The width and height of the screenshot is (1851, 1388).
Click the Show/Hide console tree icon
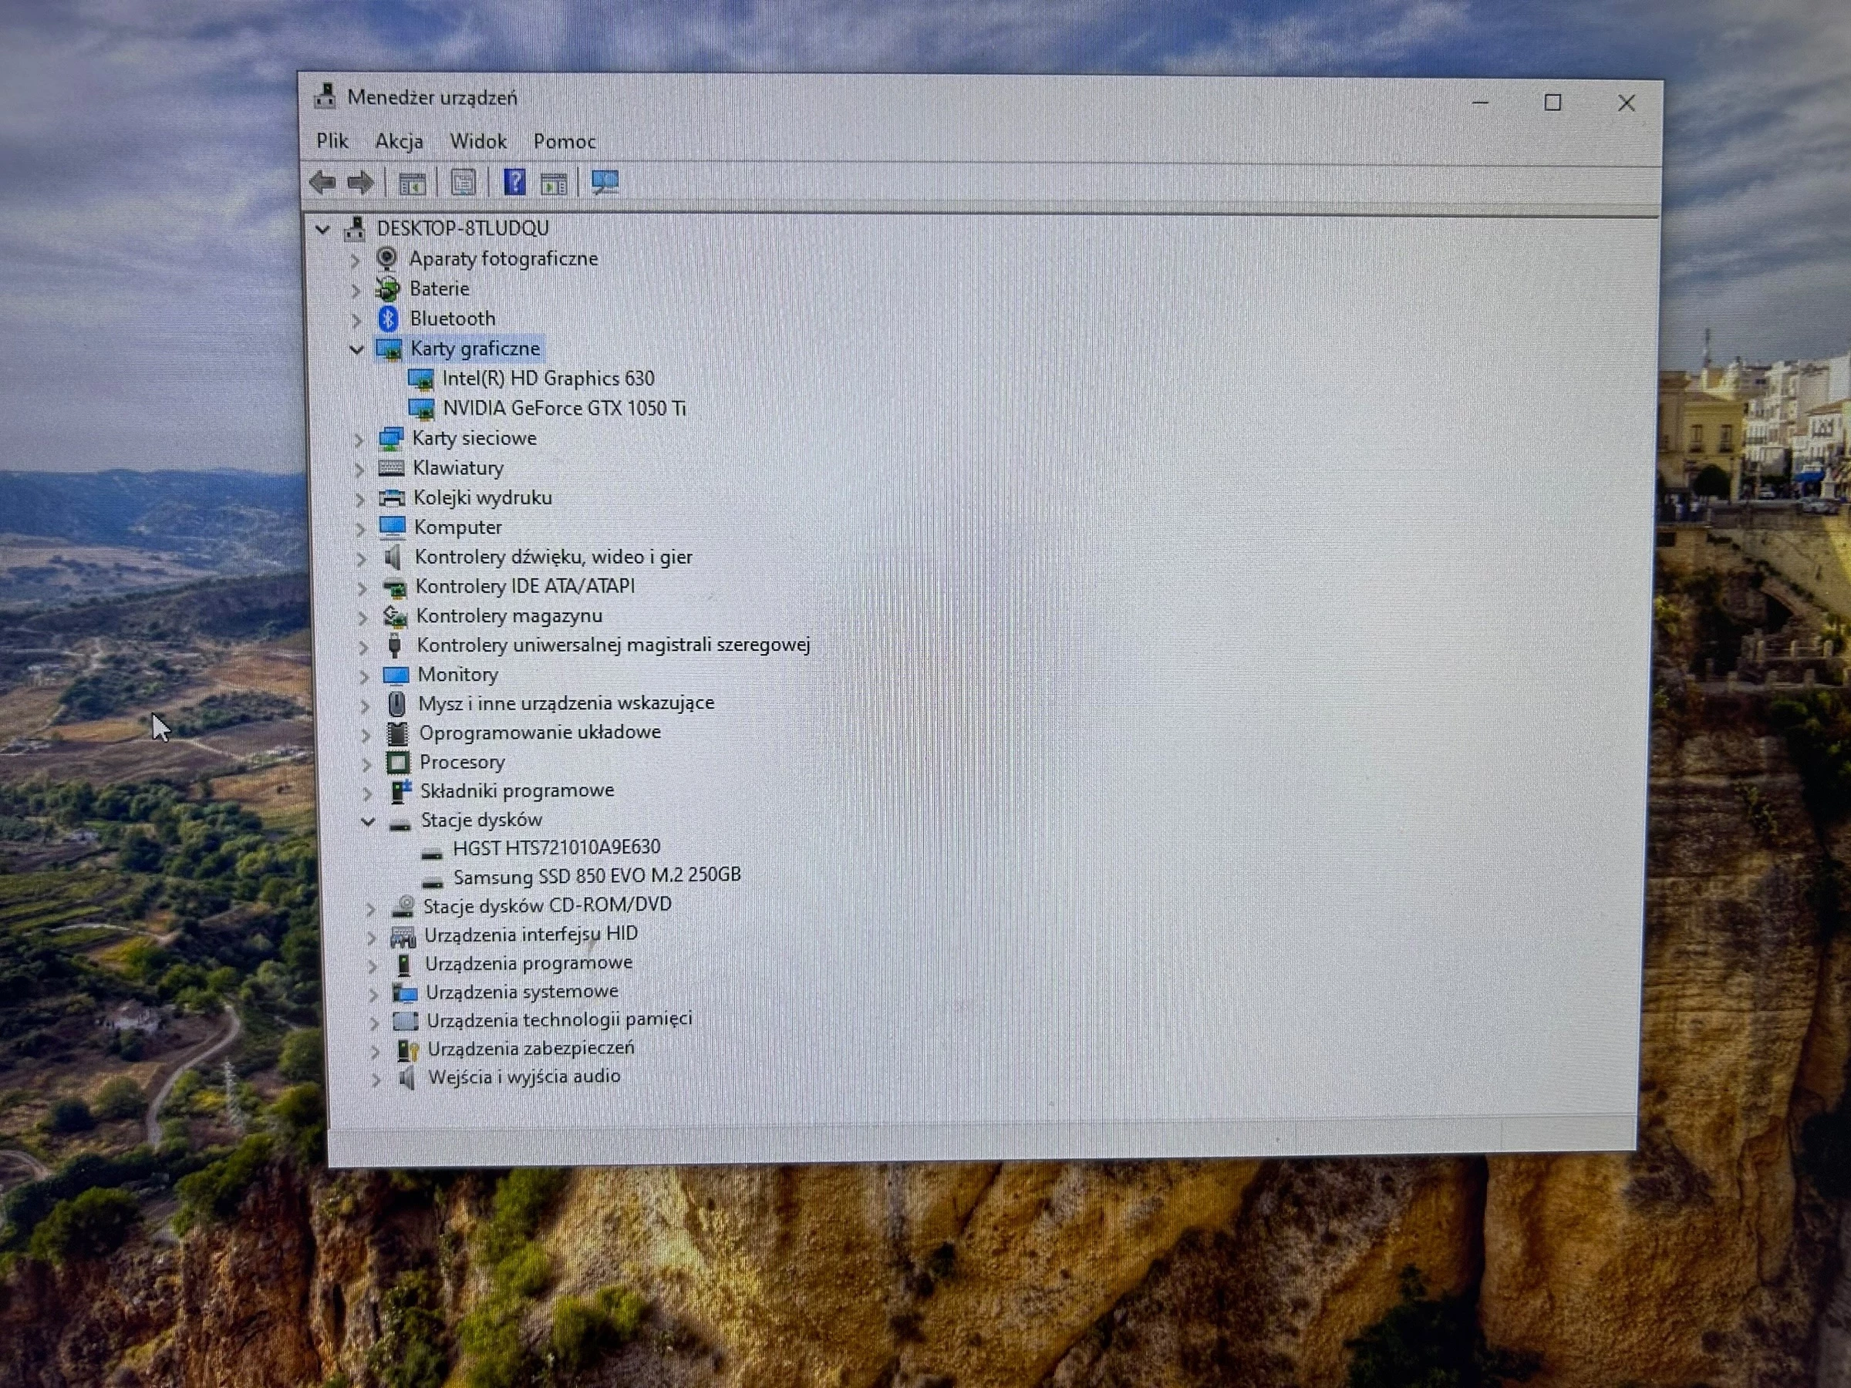point(412,184)
